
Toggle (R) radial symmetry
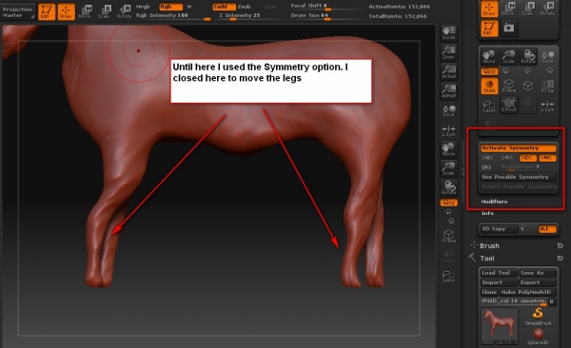click(486, 167)
